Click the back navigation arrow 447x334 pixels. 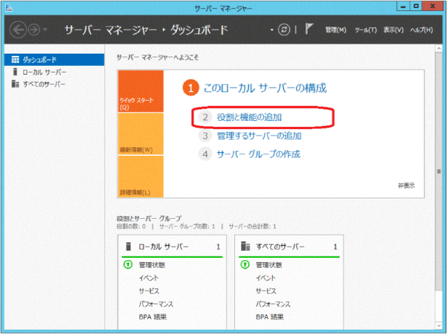pos(17,30)
